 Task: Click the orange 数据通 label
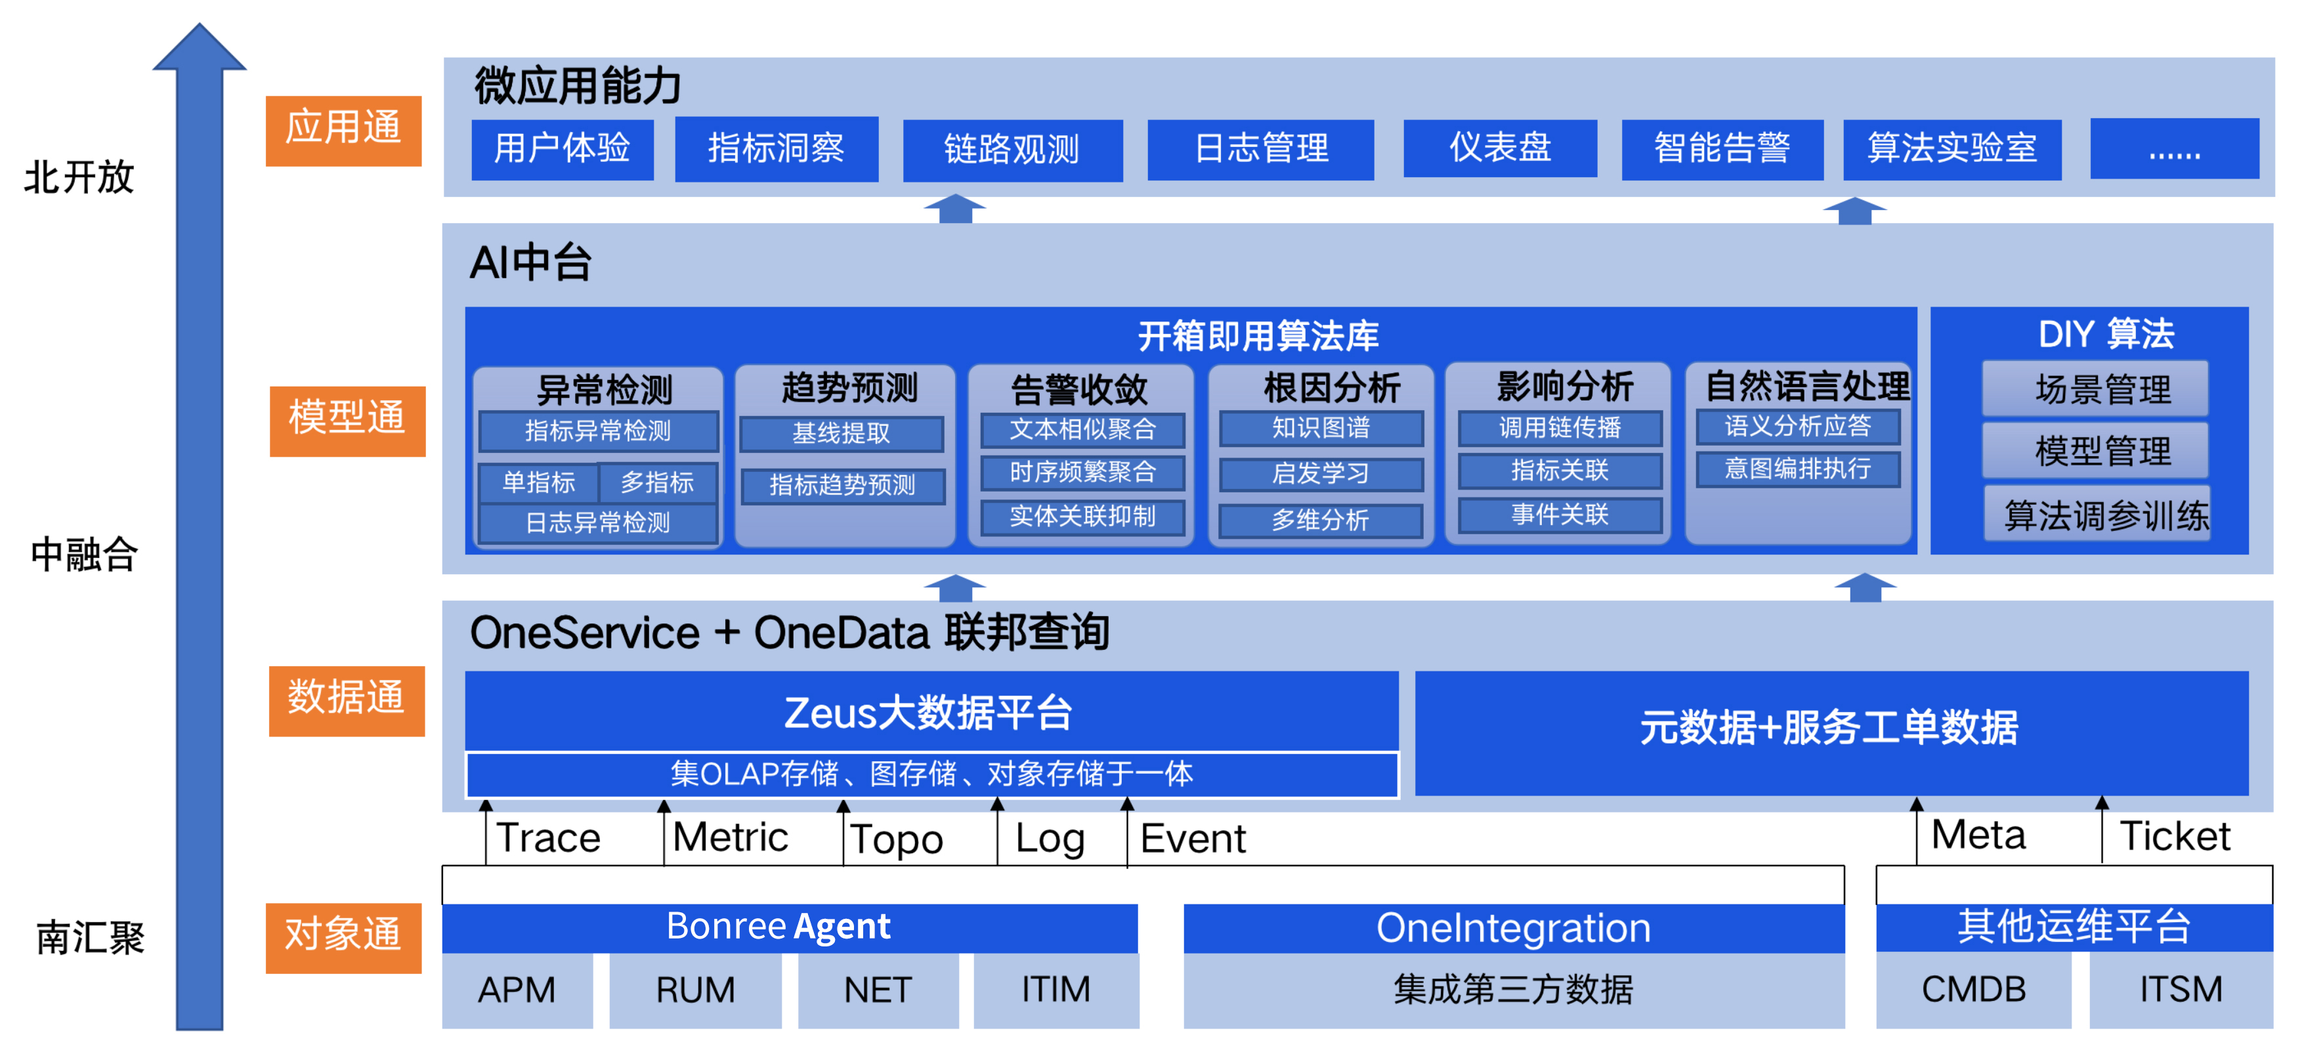346,700
